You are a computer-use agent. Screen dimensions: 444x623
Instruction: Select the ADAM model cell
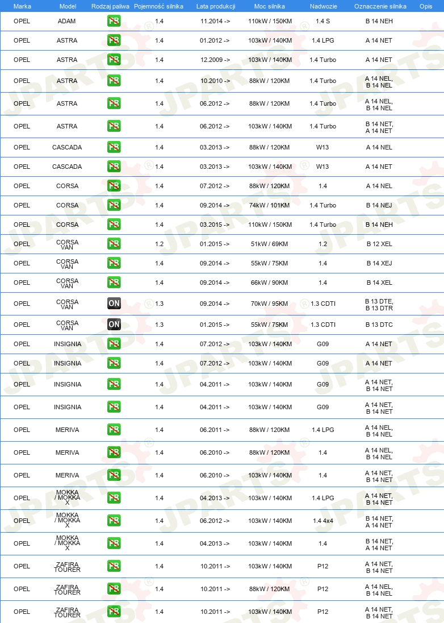[x=66, y=21]
